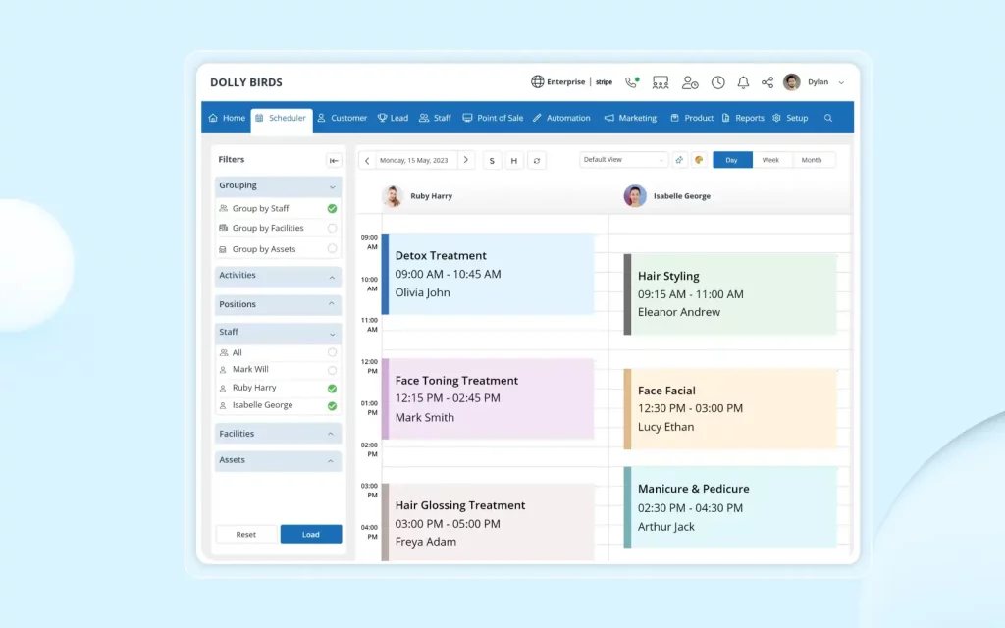The width and height of the screenshot is (1005, 628).
Task: Expand the Facilities section
Action: point(278,434)
